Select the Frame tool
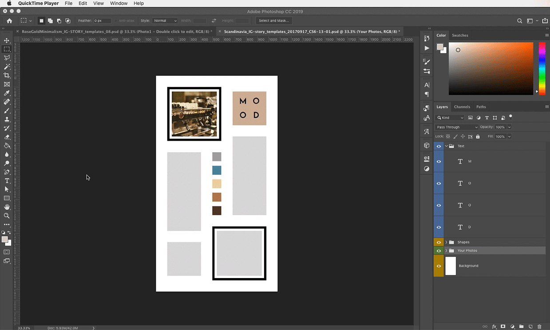Image resolution: width=550 pixels, height=330 pixels. (x=7, y=84)
